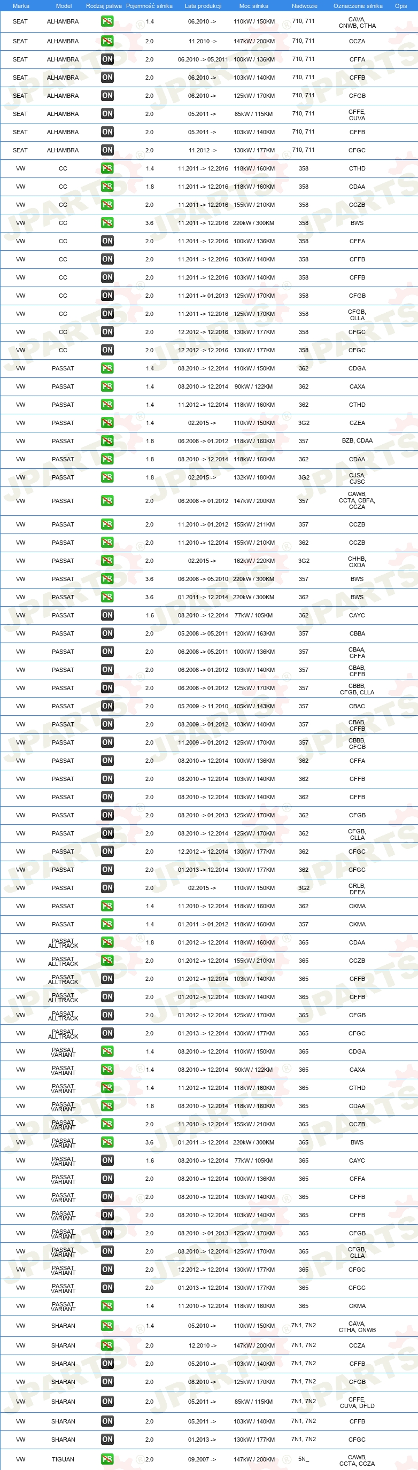Viewport: 418px width, 1470px height.
Task: Click petrol icon in SEAT ALHAMBRA 1.4 row
Action: [x=107, y=22]
